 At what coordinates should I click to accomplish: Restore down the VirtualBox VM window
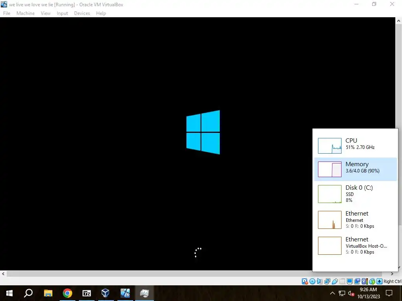point(374,4)
